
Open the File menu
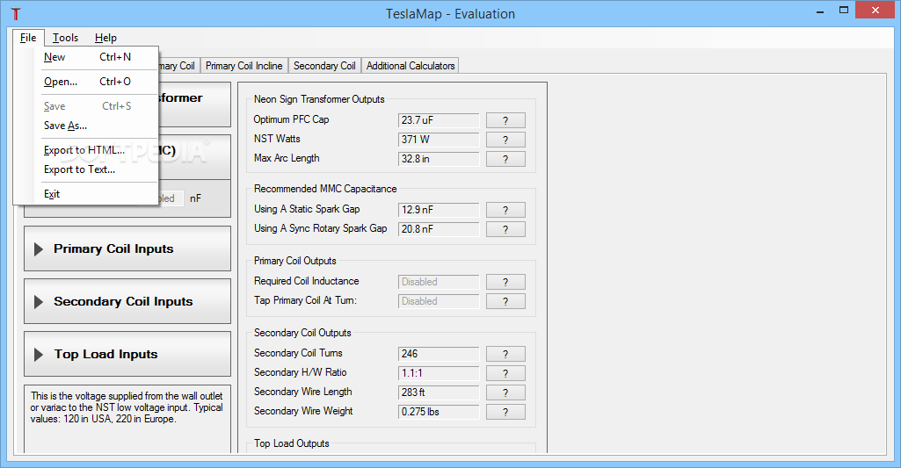(28, 38)
